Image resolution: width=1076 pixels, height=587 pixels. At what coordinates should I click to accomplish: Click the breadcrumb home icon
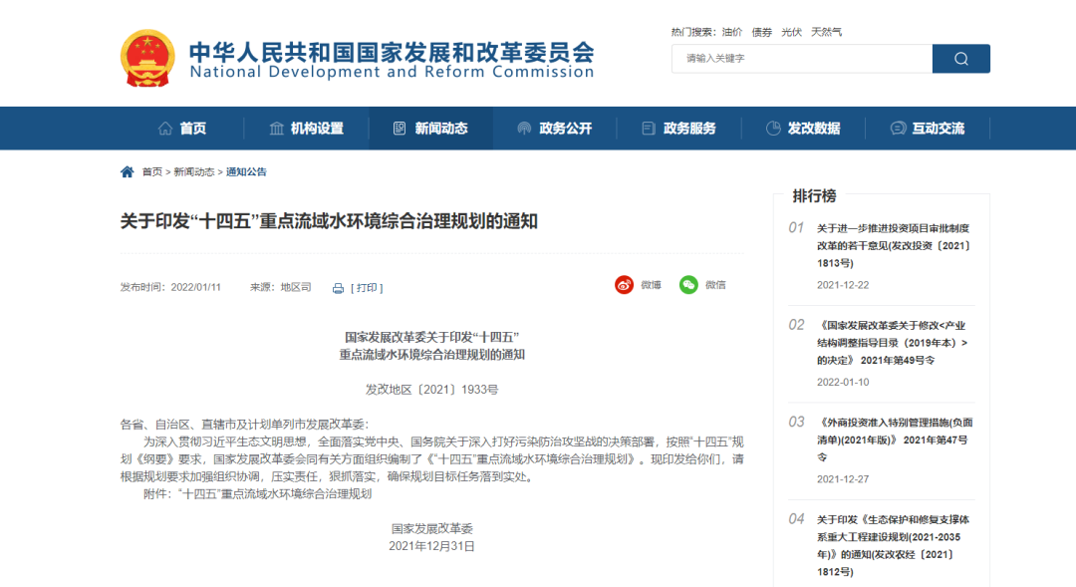pyautogui.click(x=127, y=170)
